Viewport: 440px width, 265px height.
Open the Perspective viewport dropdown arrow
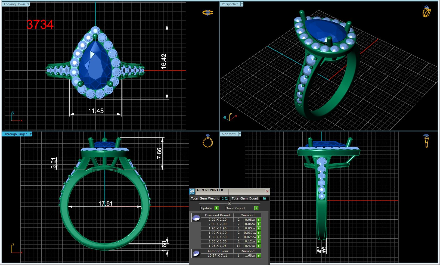click(x=241, y=4)
